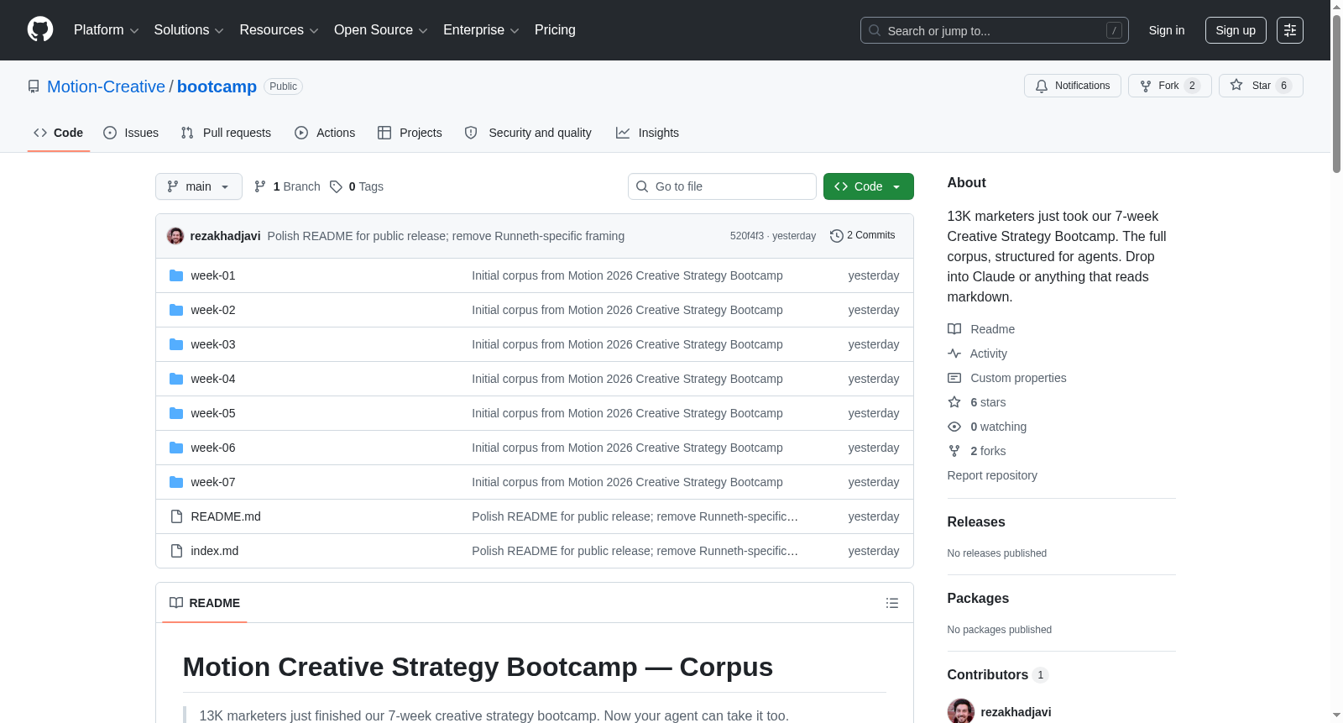This screenshot has width=1343, height=723.
Task: Click the fork icon beside 2 forks
Action: [x=954, y=451]
